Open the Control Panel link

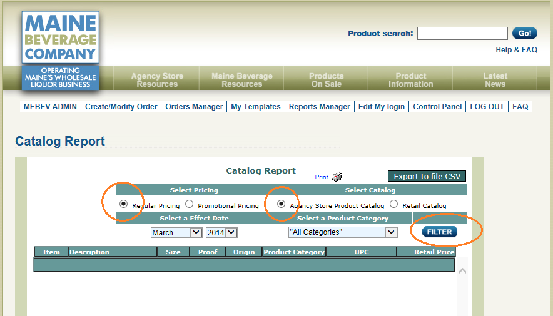(x=437, y=107)
